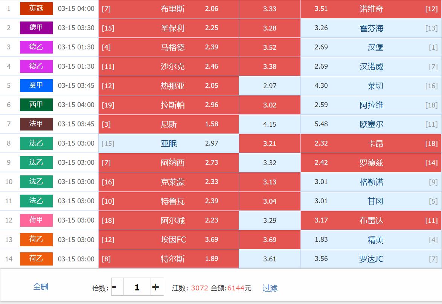Select away option 汉诺威 2.69

pyautogui.click(x=371, y=66)
